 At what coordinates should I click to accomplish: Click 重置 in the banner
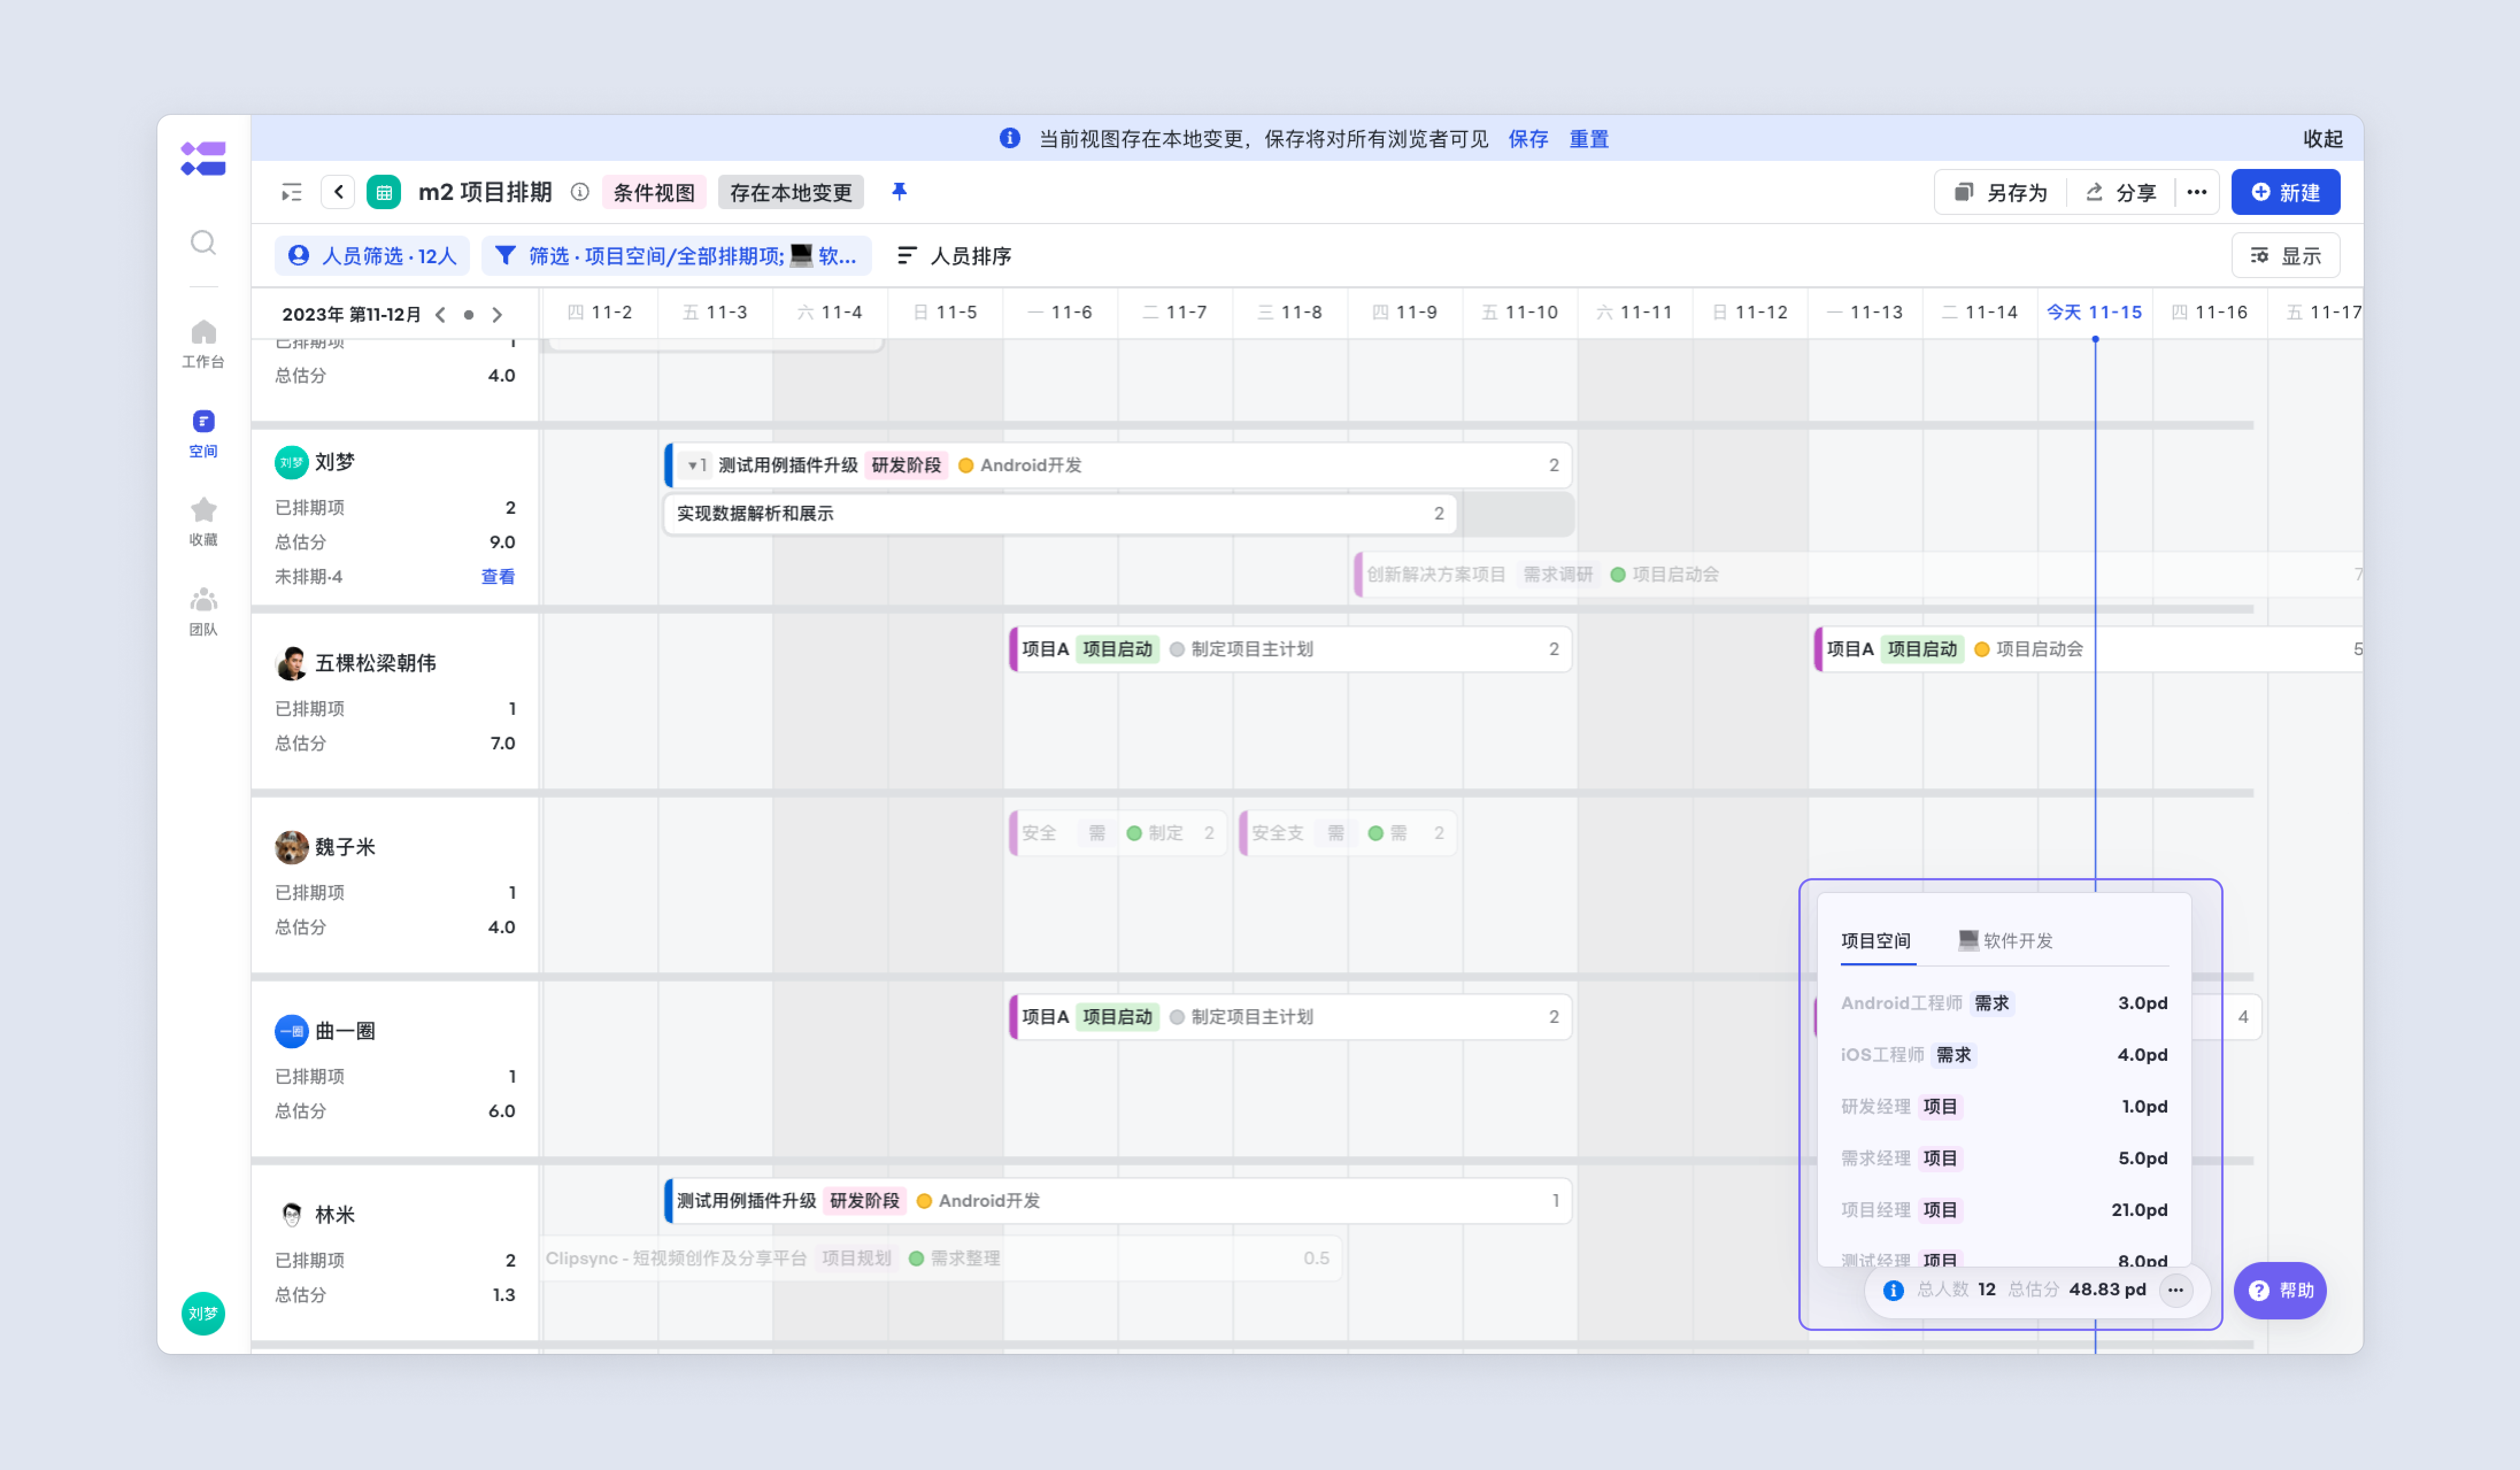(1589, 139)
